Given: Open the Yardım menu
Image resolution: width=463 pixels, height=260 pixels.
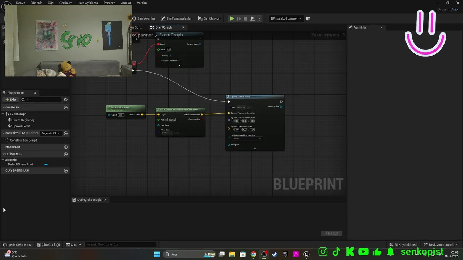Looking at the screenshot, I should point(142,3).
